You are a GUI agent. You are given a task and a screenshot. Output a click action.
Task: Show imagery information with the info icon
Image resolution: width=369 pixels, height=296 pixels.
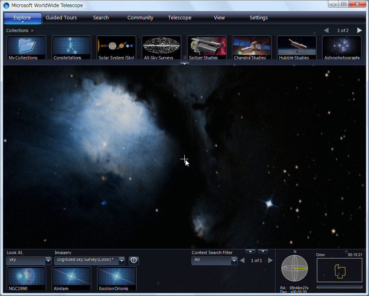[134, 260]
